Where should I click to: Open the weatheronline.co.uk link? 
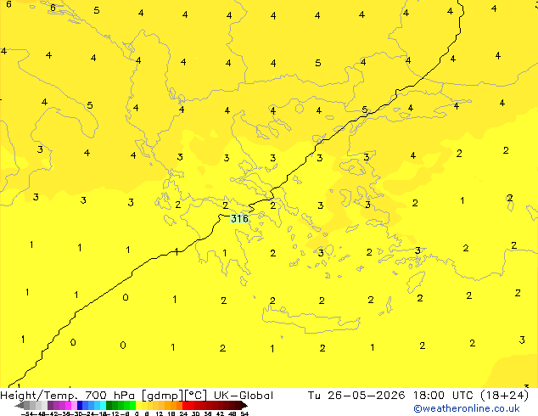pos(467,408)
